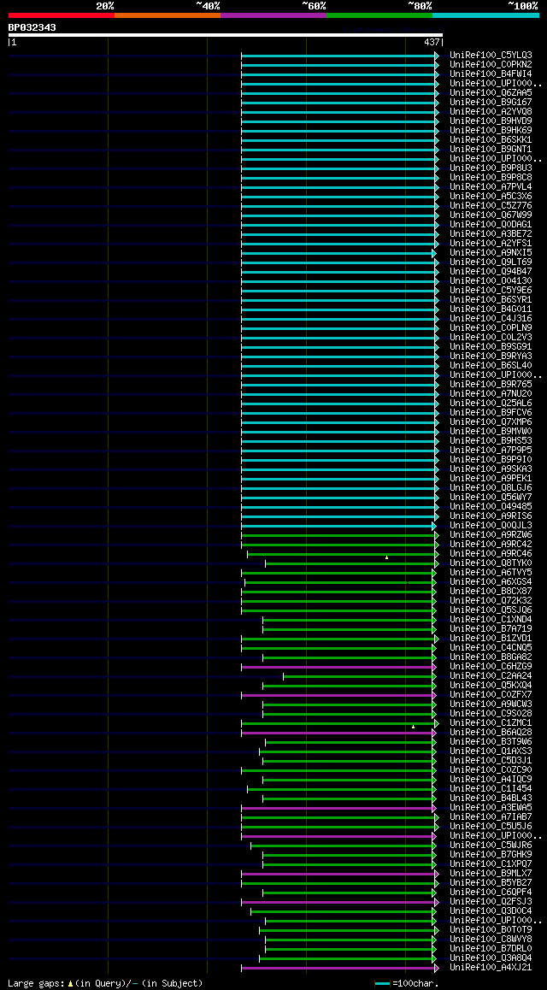Screen dimensions: 547x990
Task: Click the arrowhead ending the C5YLQ3 alignment
Action: (437, 56)
